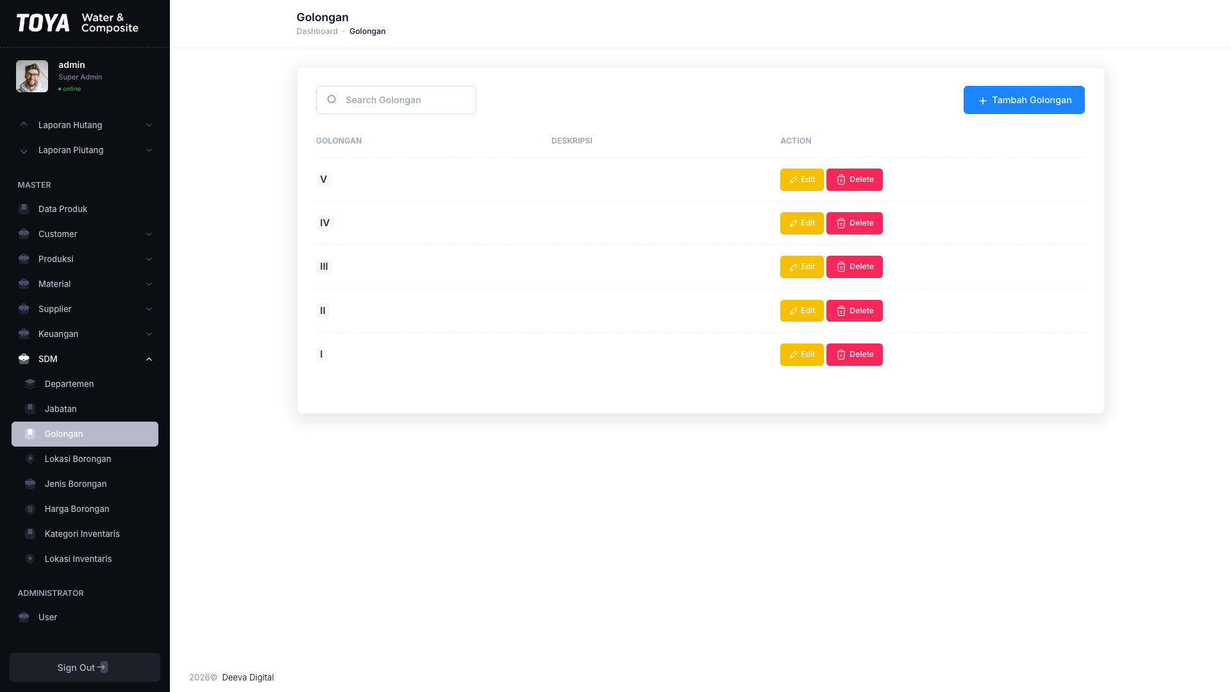
Task: Click the Jenis Borongan icon
Action: tap(30, 484)
